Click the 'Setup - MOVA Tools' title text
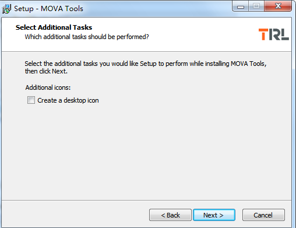Screen dimensions: 296x228 [48, 9]
